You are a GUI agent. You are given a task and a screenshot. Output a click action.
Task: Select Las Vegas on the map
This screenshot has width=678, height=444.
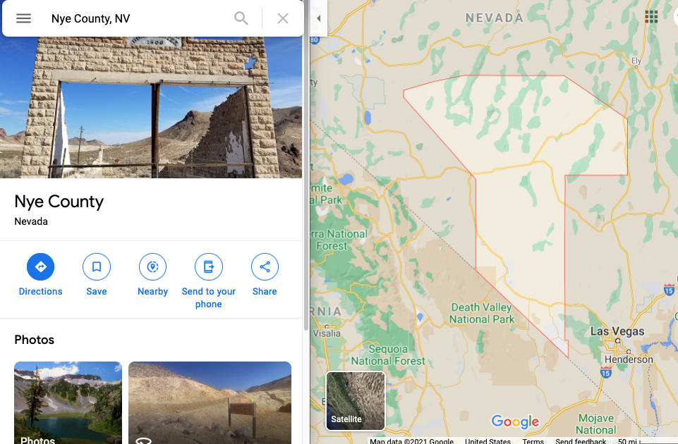[x=617, y=332]
